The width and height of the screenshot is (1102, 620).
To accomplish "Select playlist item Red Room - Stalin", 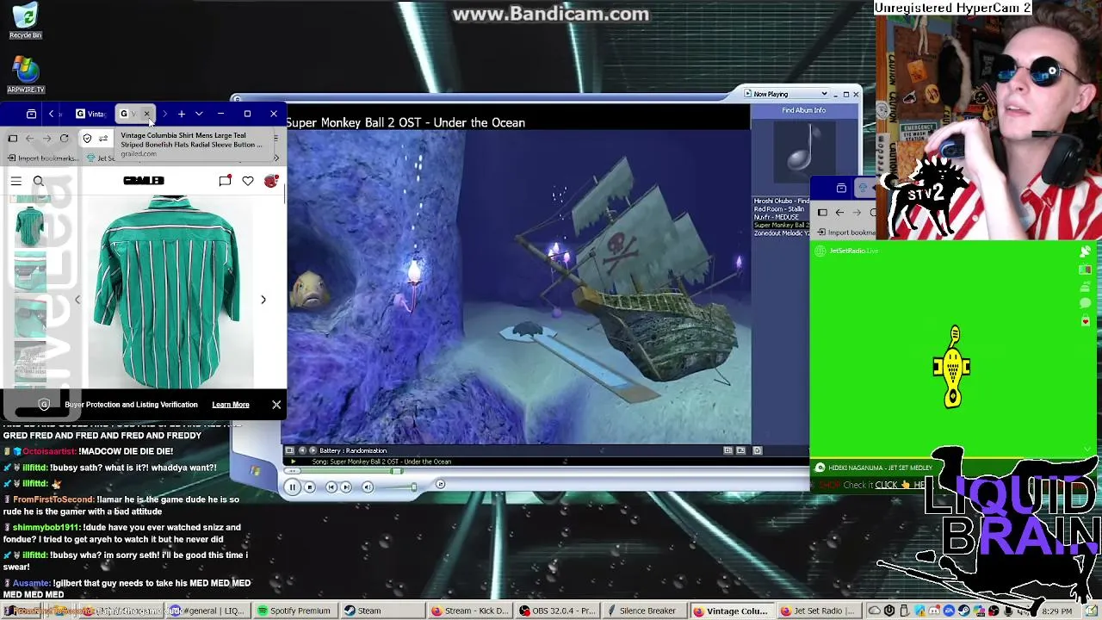I will (x=781, y=209).
